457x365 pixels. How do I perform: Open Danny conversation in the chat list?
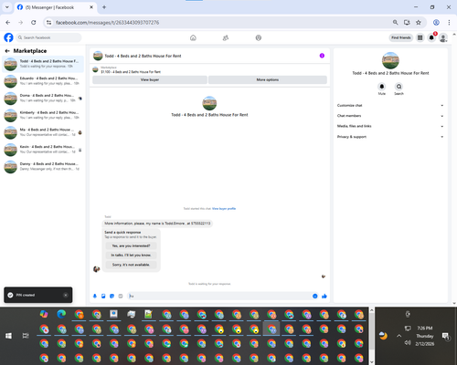coord(43,166)
